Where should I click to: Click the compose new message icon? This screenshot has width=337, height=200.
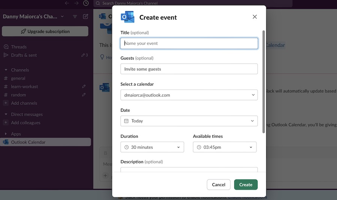(x=85, y=16)
